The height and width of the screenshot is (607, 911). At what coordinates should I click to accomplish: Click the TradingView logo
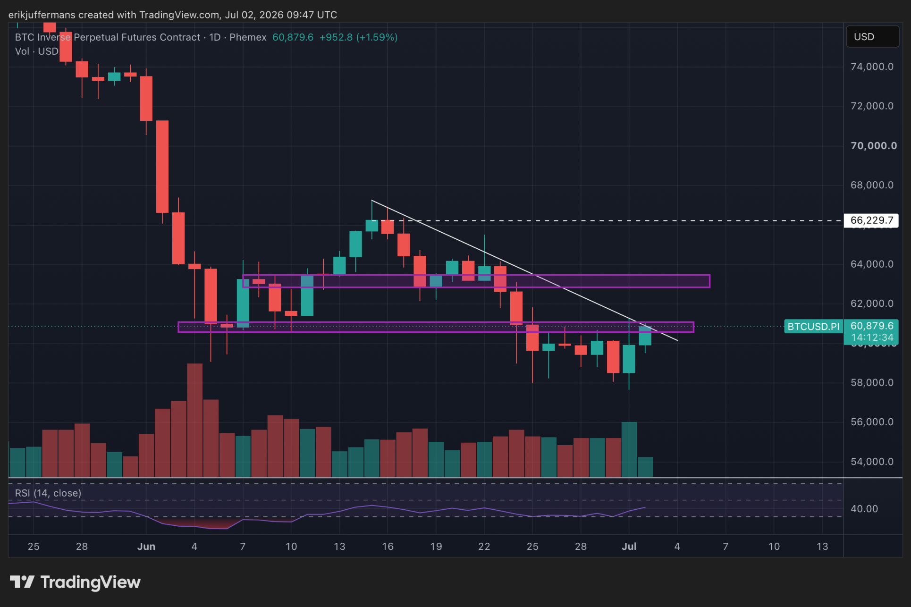coord(76,582)
